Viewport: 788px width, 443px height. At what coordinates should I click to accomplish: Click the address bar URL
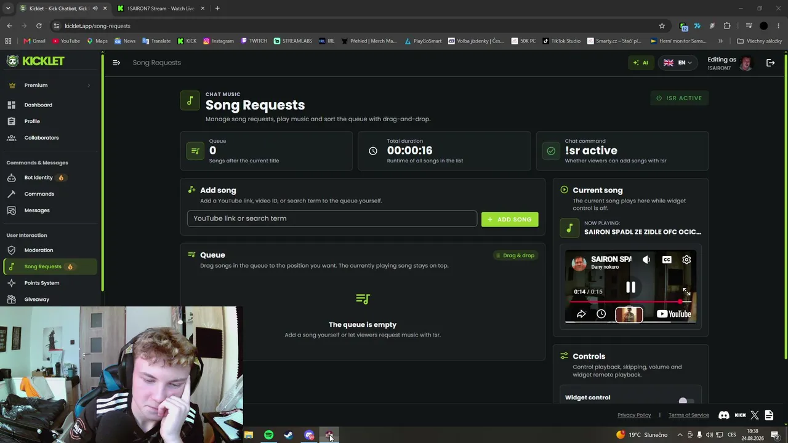tap(97, 26)
